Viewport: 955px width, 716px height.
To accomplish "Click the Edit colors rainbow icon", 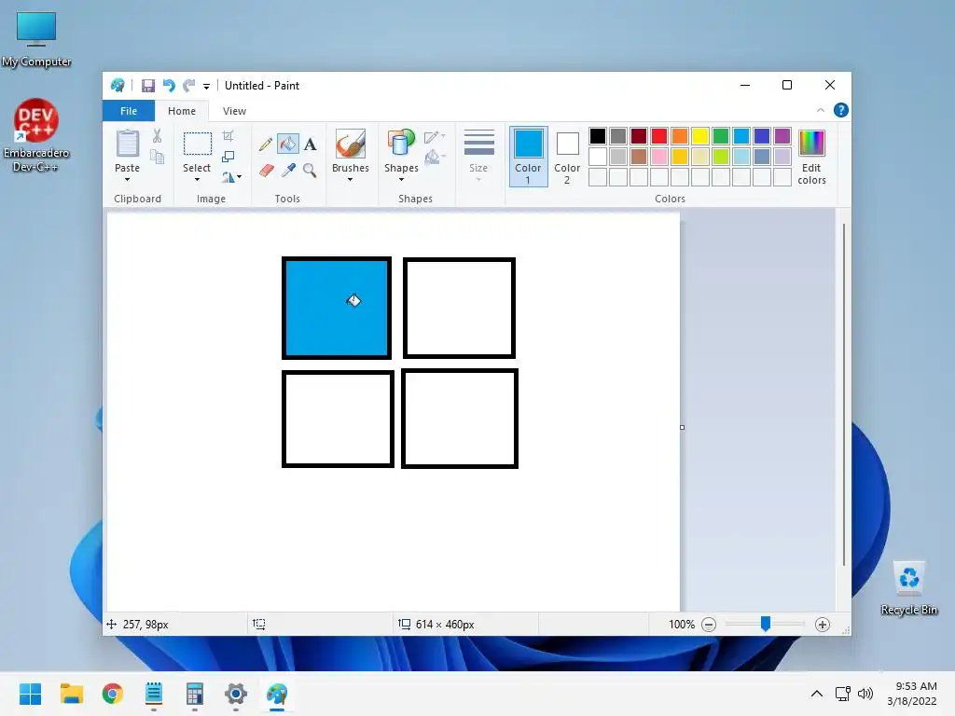I will 811,144.
